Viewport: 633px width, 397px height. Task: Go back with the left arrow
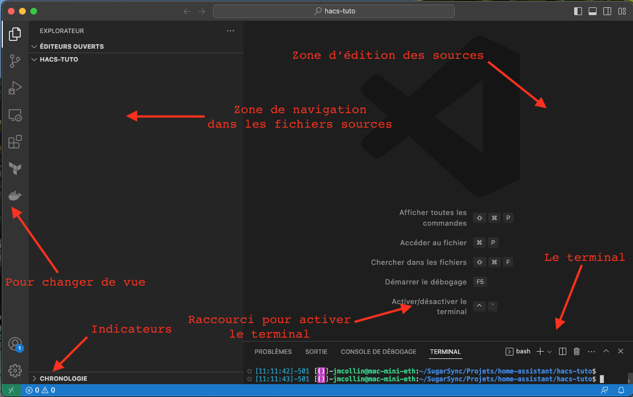pyautogui.click(x=187, y=11)
